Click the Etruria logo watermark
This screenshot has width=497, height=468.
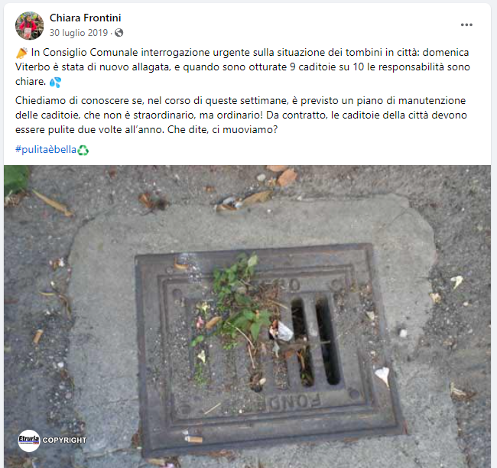pos(29,440)
